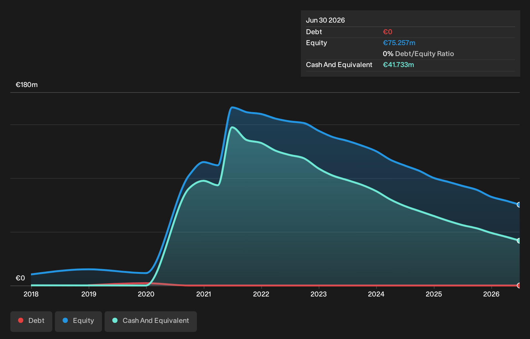Screen dimensions: 530x339
Task: Click the Cash And Equivalent tooltip label
Action: (x=339, y=65)
